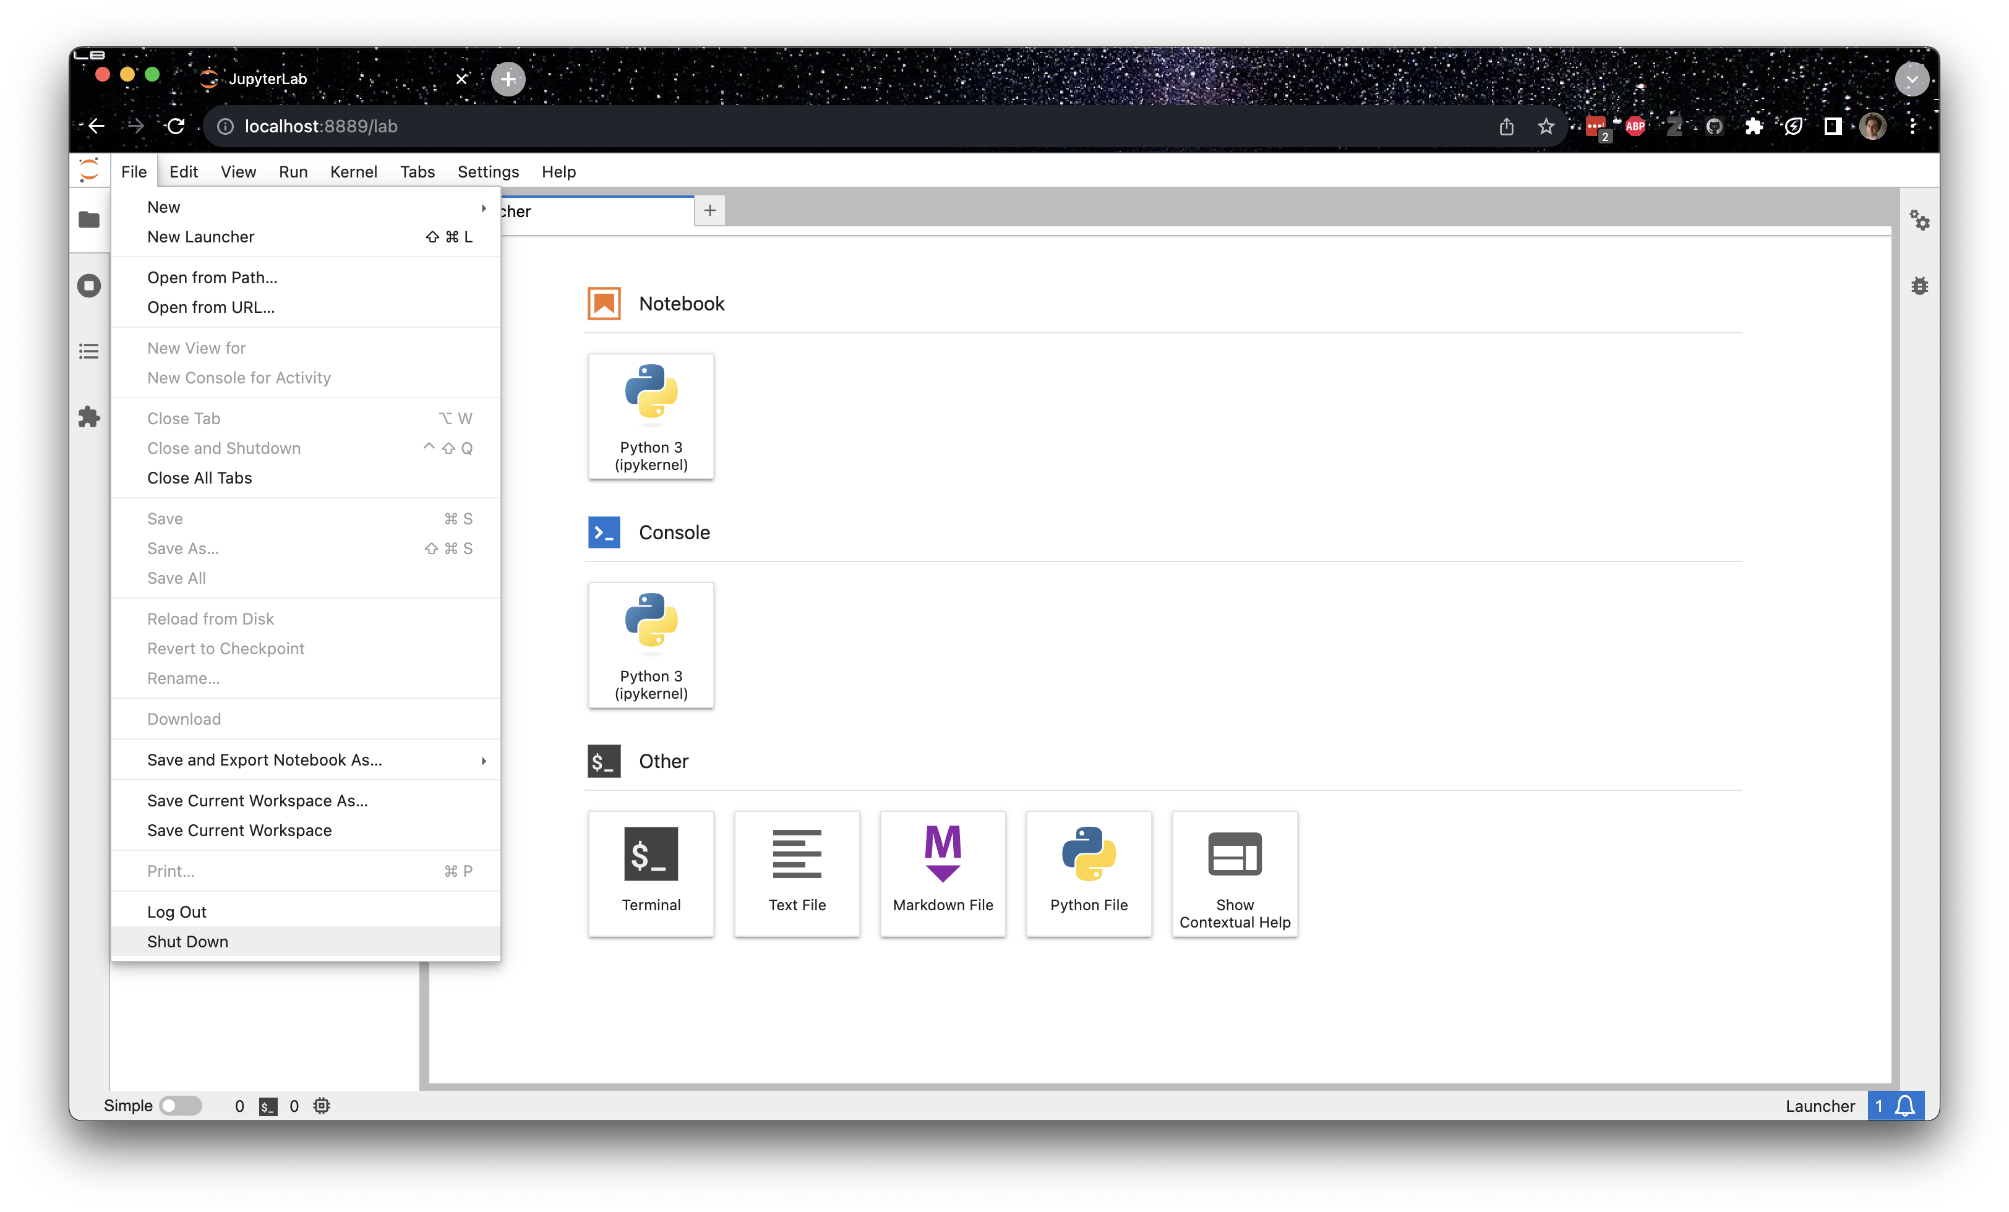Viewport: 2009px width, 1212px height.
Task: Open the extension manager sidebar panel
Action: pos(89,417)
